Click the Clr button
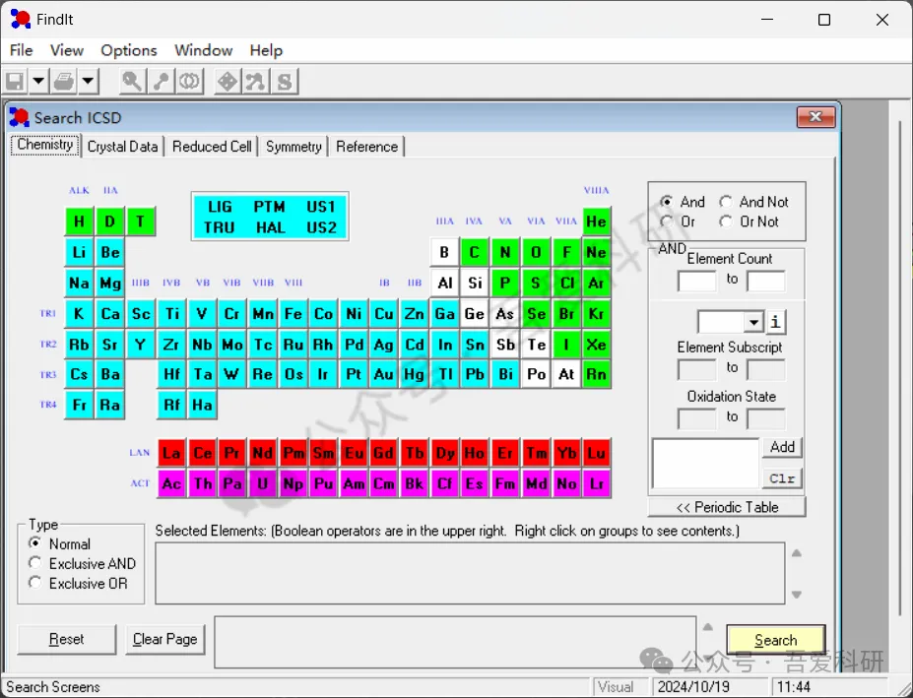This screenshot has height=698, width=913. pyautogui.click(x=782, y=478)
